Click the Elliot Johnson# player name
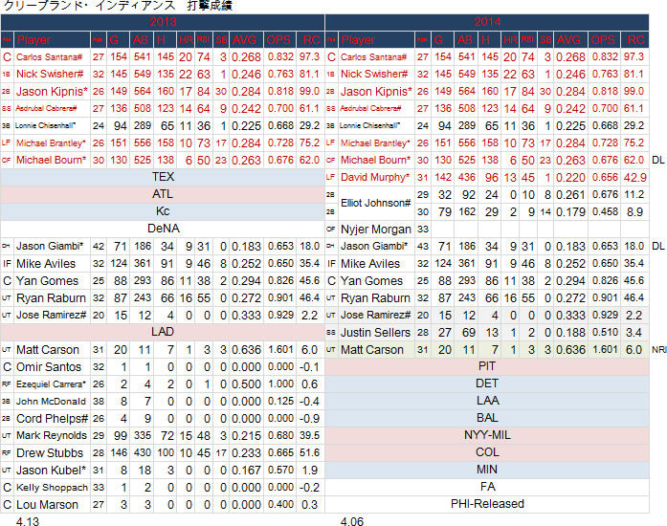 pos(376,203)
